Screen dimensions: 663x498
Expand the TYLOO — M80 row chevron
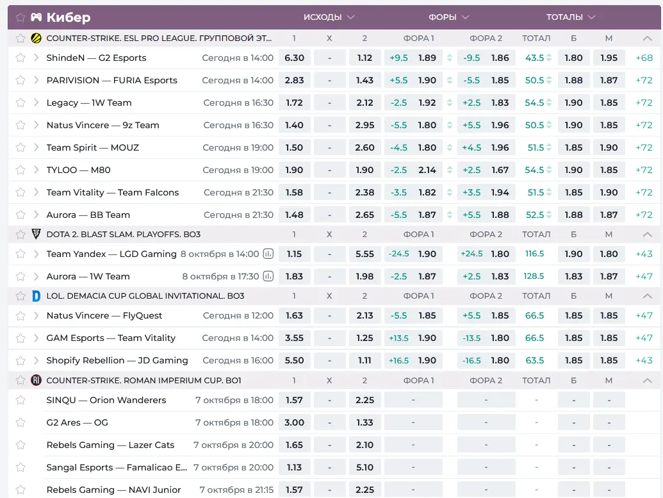click(37, 170)
